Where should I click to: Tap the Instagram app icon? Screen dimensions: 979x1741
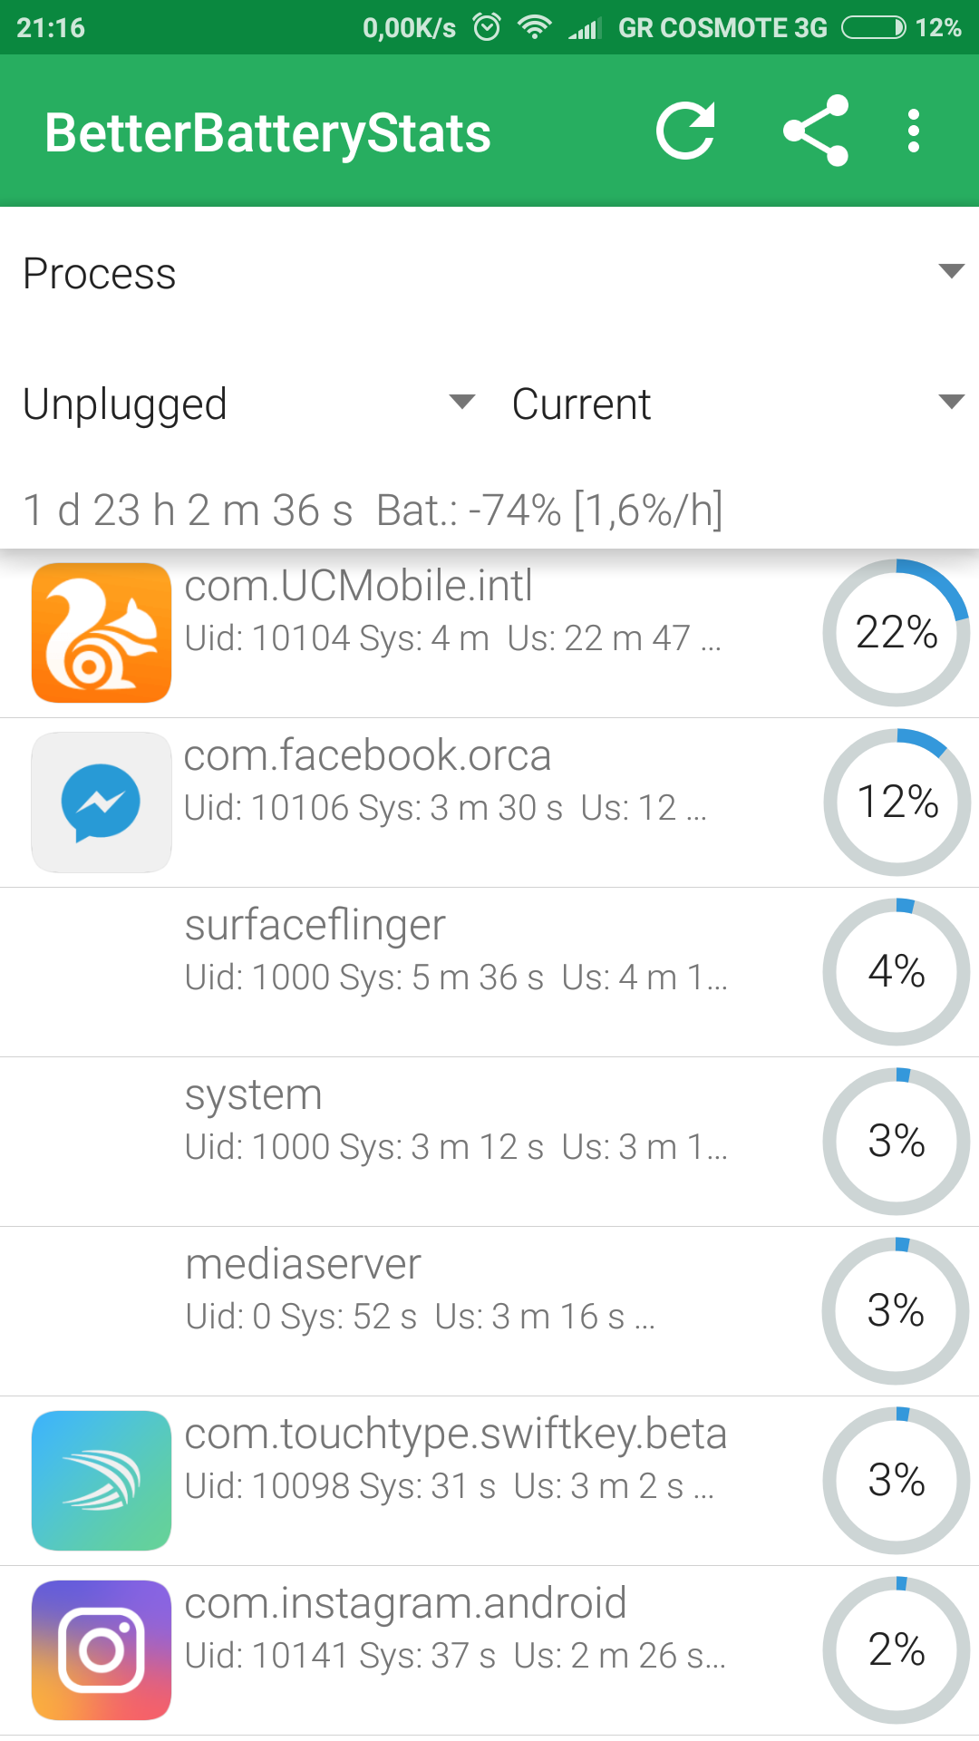[x=102, y=1650]
